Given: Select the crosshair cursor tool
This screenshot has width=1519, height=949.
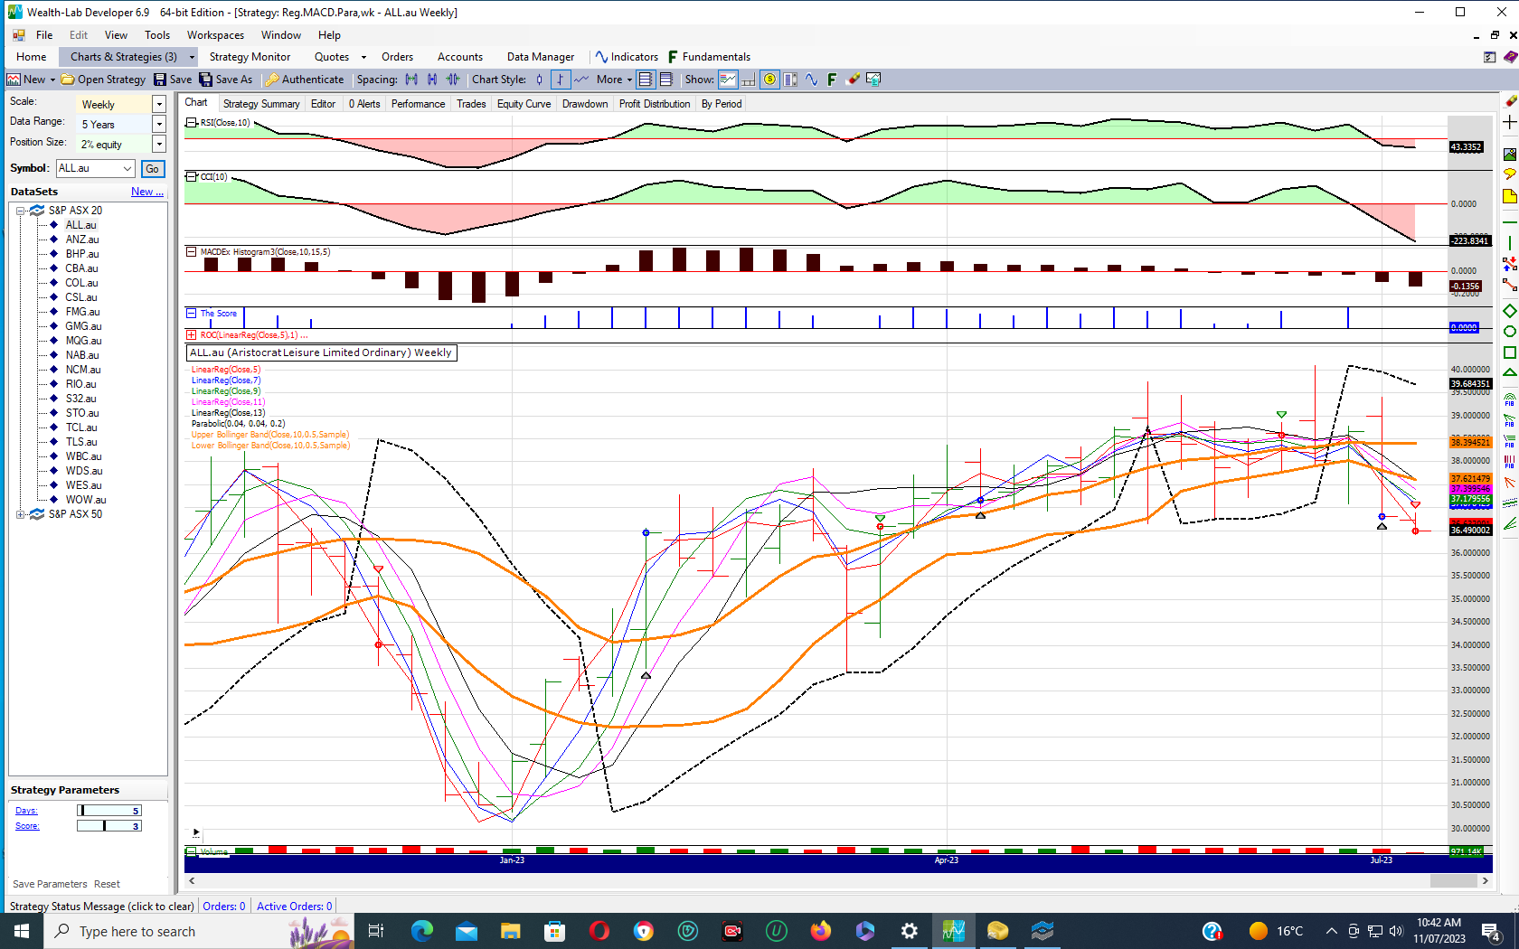Looking at the screenshot, I should [1509, 122].
